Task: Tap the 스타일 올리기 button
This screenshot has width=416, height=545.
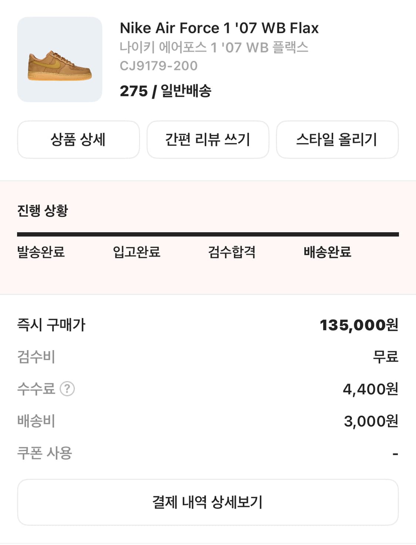Action: 337,140
